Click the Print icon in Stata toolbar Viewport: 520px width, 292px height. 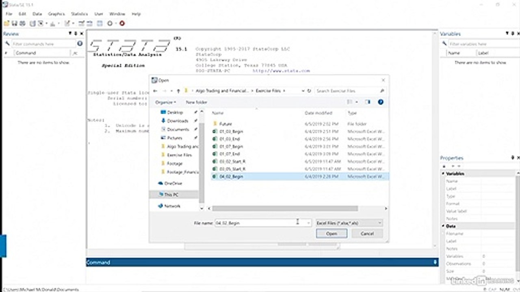click(x=22, y=24)
